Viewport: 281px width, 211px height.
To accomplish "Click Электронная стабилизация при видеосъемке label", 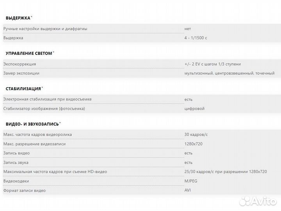I will [47, 99].
